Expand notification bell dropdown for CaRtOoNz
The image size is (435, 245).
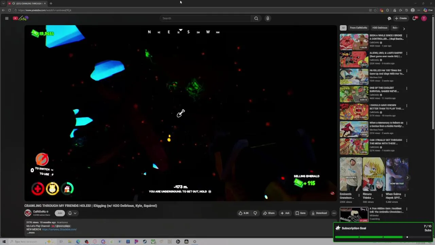pyautogui.click(x=72, y=213)
